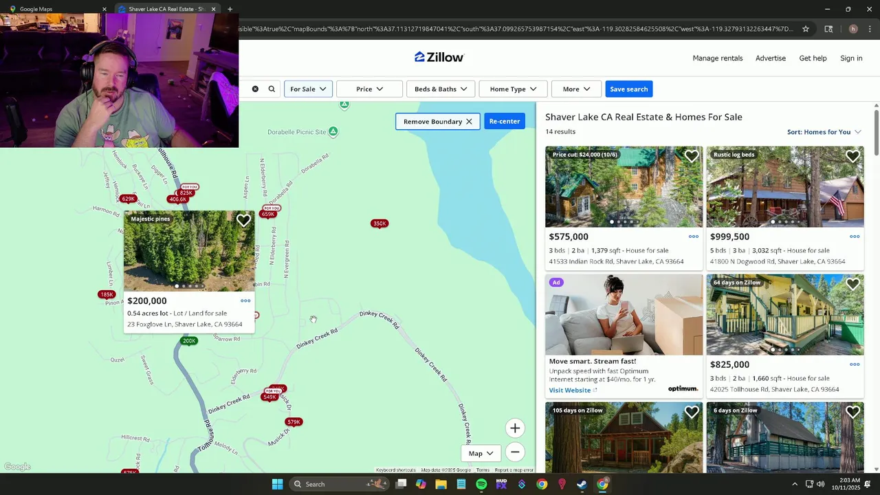Zoom in on the map

coord(515,428)
